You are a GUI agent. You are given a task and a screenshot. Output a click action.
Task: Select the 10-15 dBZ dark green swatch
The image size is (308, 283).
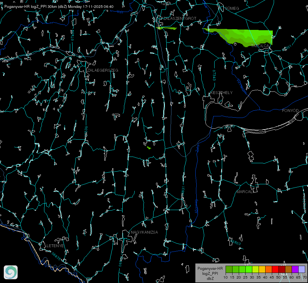[x=229, y=269]
